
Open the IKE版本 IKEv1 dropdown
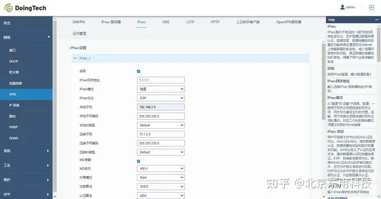(161, 168)
